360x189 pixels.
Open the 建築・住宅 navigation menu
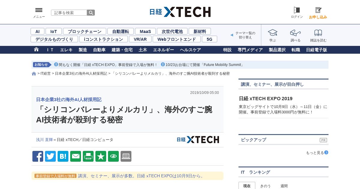122,50
